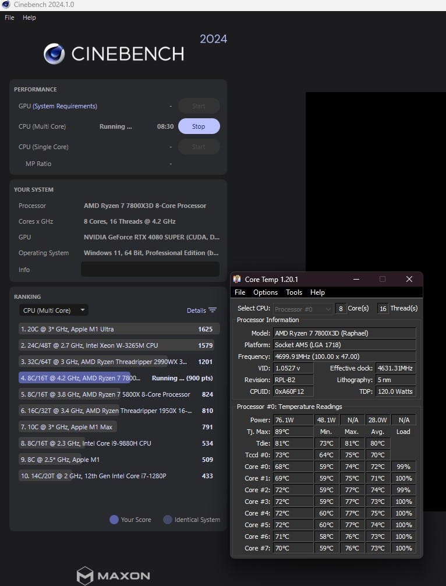
Task: Select ranking row Intel Core i9-9880H
Action: pyautogui.click(x=119, y=443)
